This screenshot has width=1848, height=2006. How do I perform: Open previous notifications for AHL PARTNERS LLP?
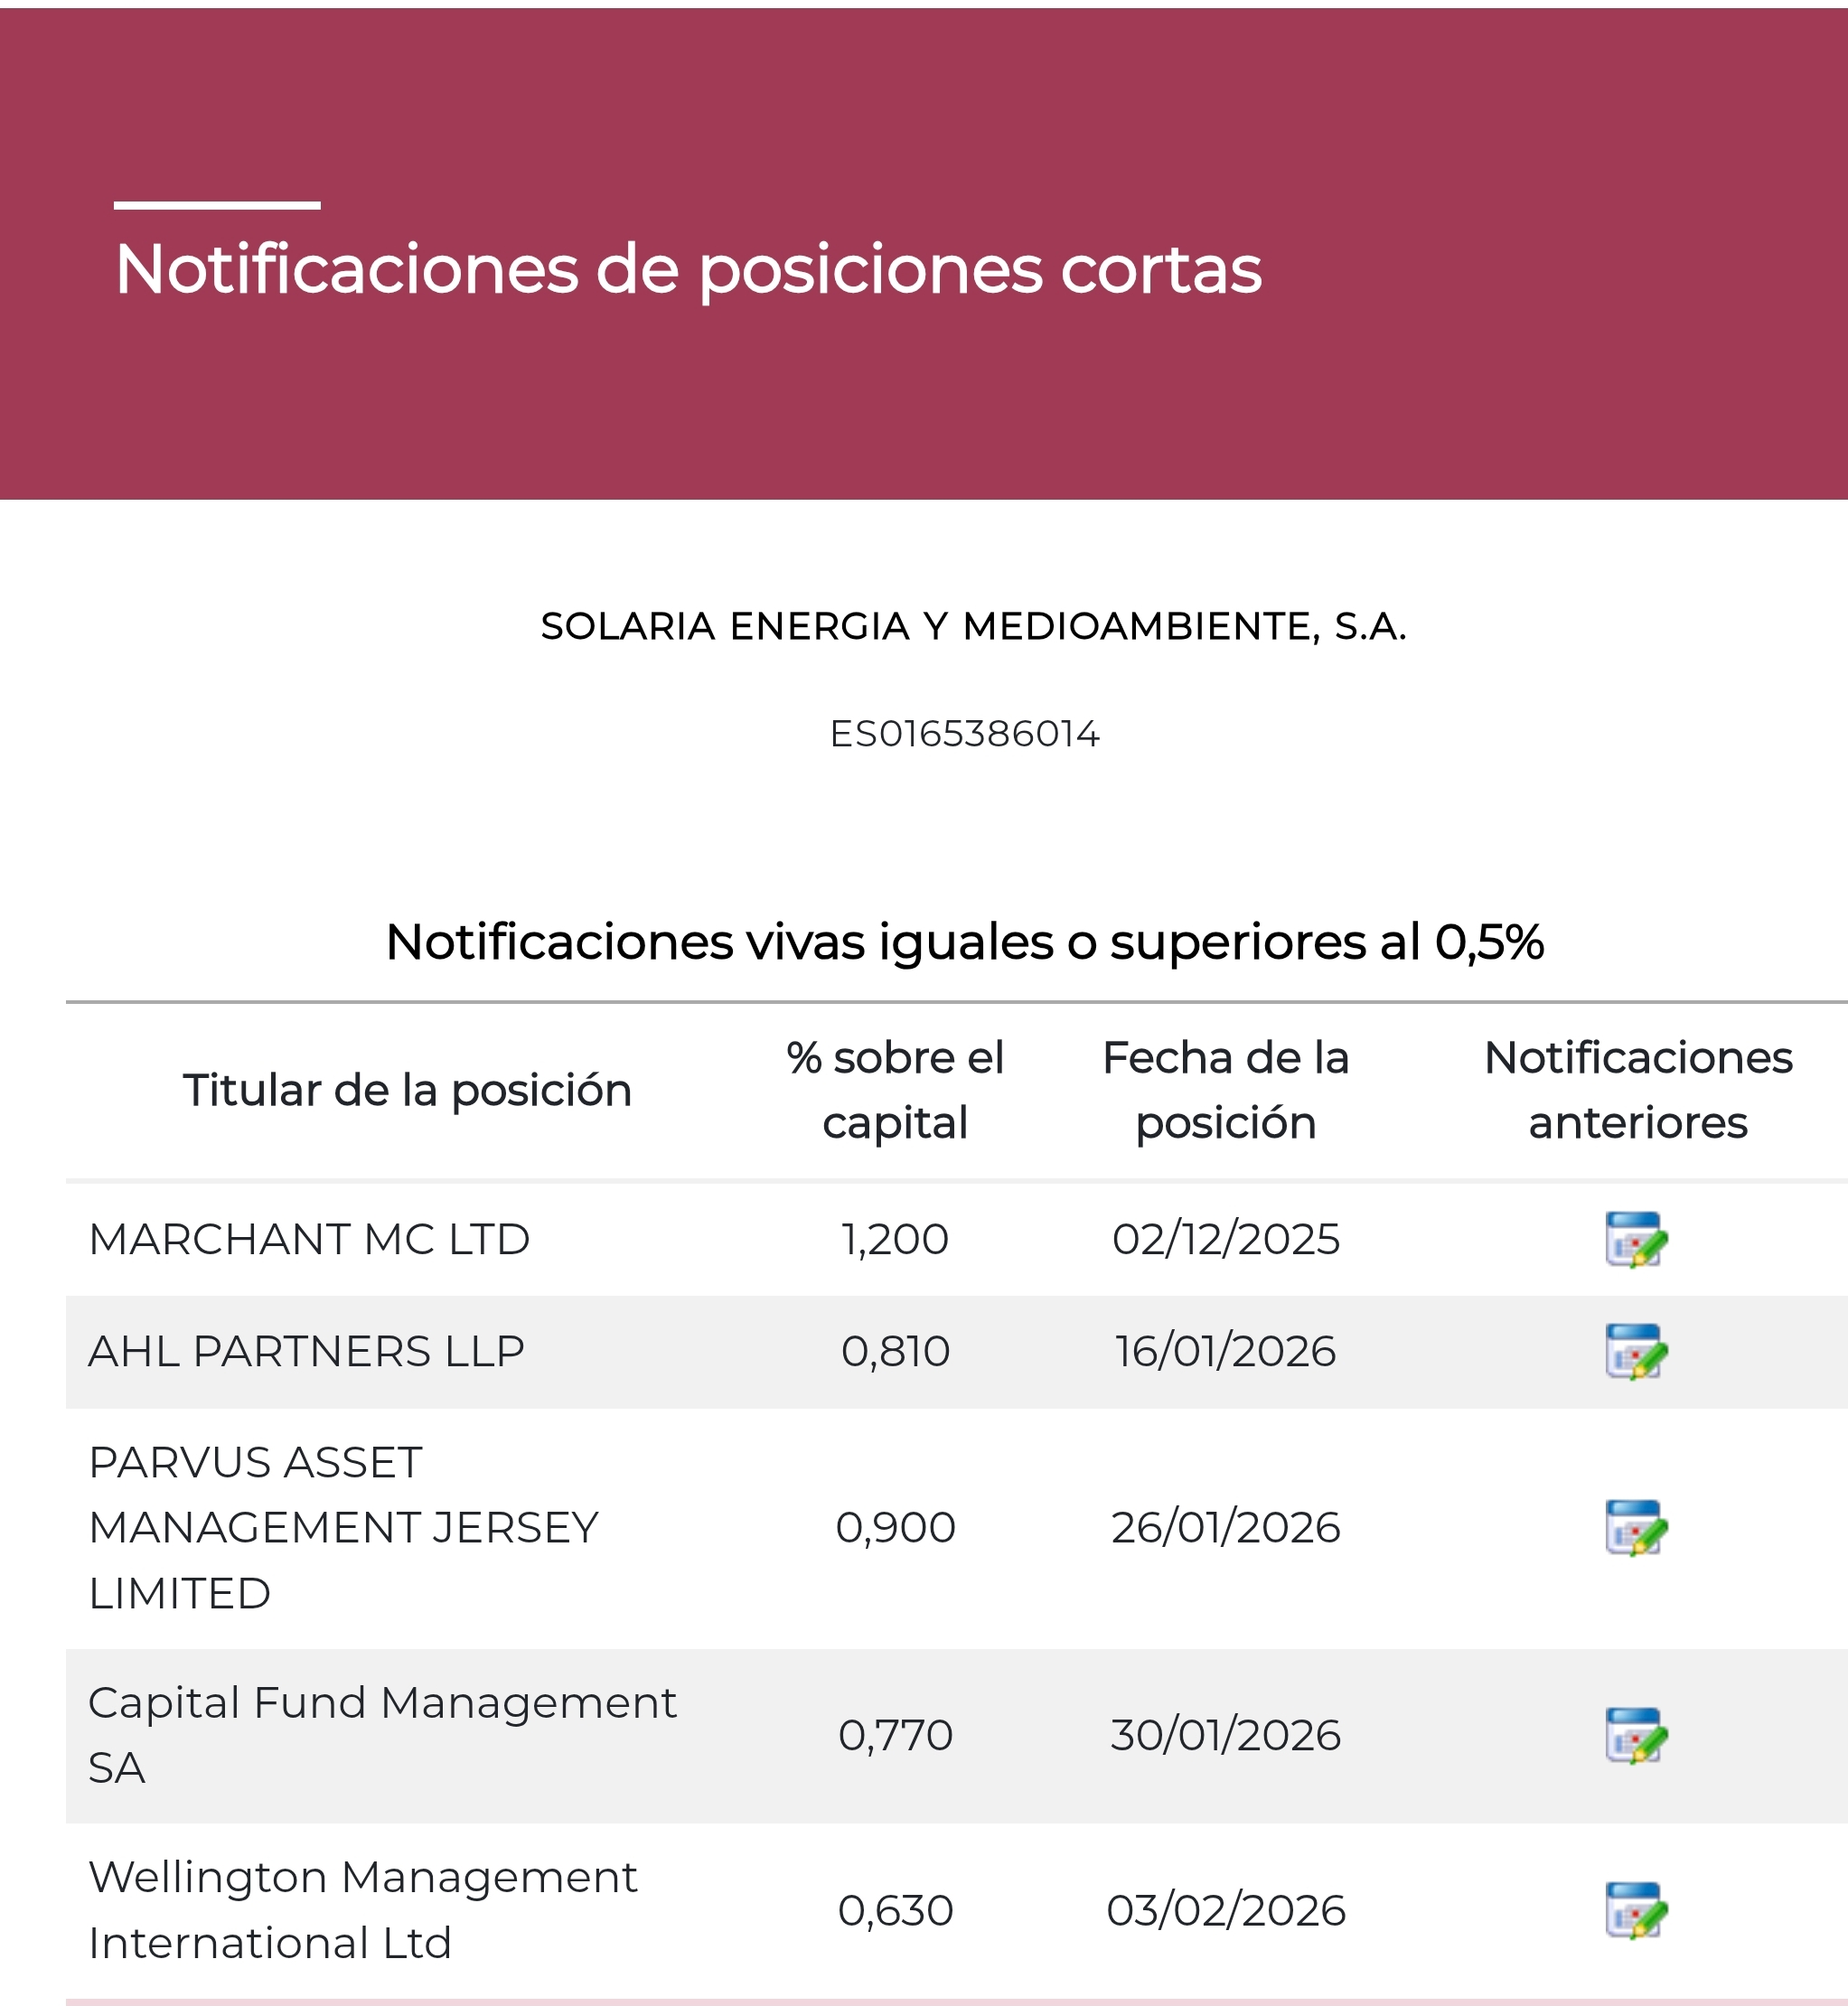coord(1635,1351)
